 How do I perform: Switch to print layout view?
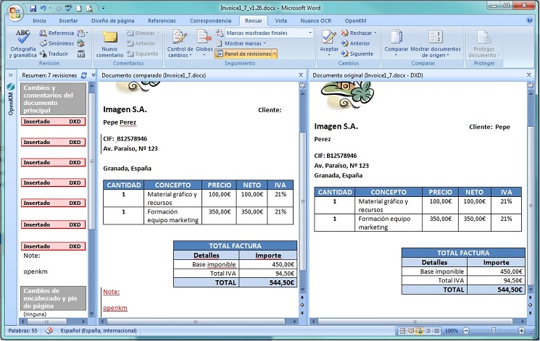pyautogui.click(x=402, y=331)
